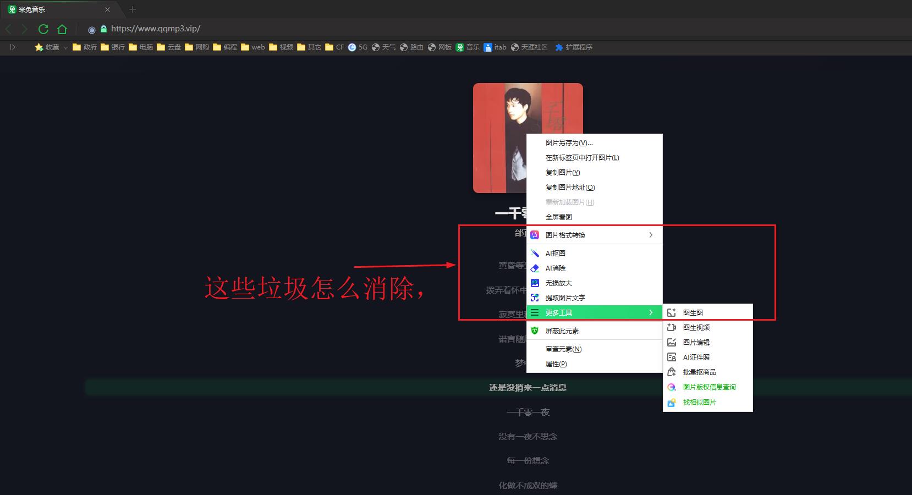912x495 pixels.
Task: Open the 图片版权信息查询 link
Action: tap(709, 387)
